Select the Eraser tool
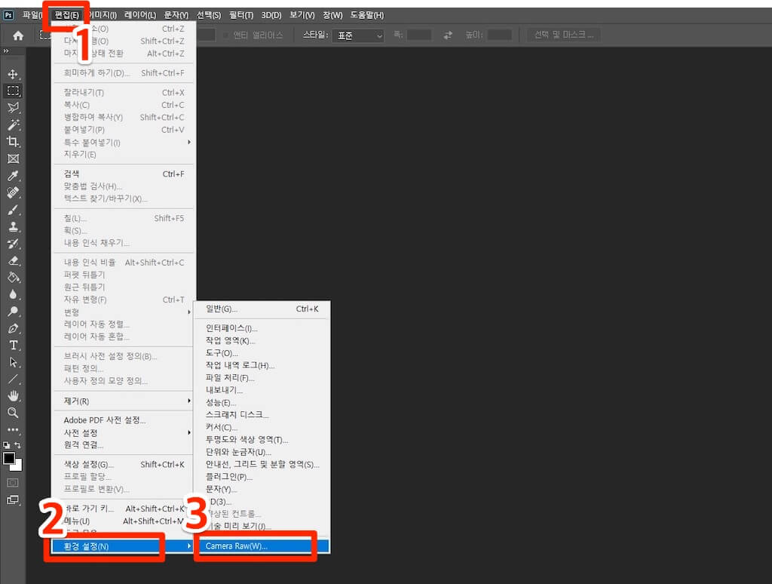 tap(13, 261)
